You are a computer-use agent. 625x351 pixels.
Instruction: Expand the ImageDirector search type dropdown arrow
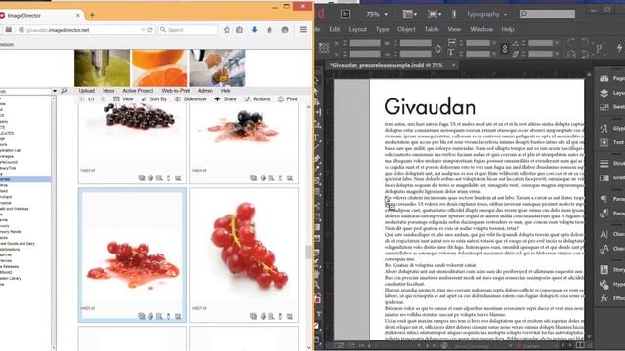click(55, 91)
